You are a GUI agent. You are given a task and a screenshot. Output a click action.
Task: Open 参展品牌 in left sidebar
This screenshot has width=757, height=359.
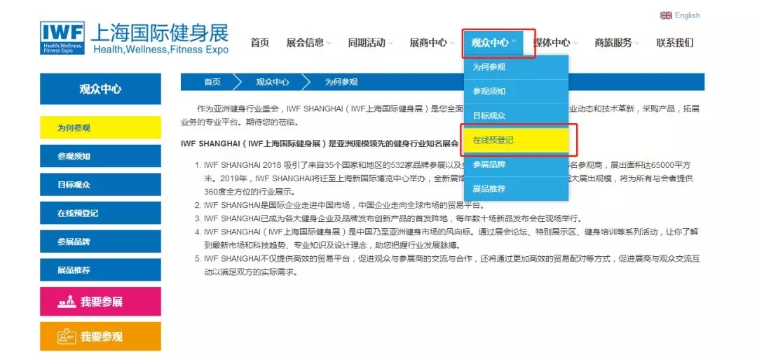click(x=100, y=241)
